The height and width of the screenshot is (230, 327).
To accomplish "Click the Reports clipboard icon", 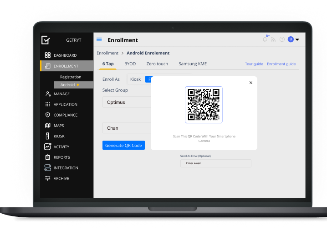I will 47,157.
